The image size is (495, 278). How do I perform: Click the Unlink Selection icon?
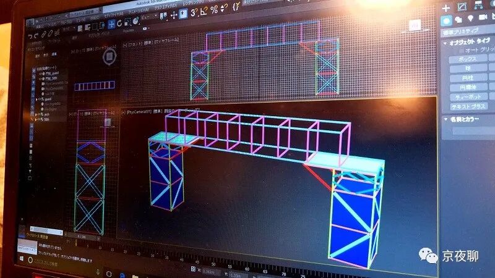50,33
